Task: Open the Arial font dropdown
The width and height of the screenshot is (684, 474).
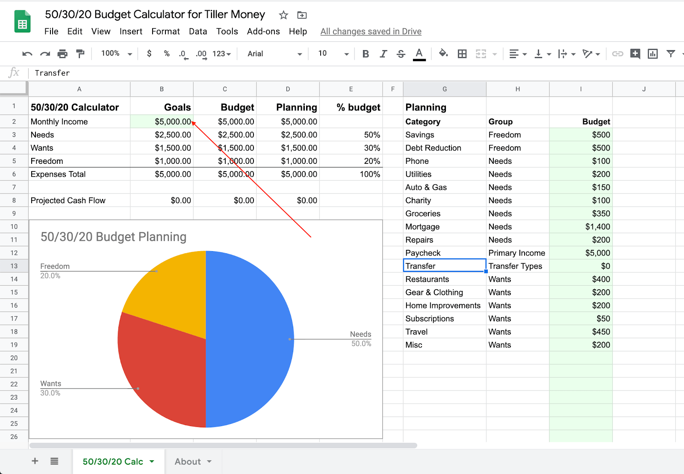Action: click(275, 54)
